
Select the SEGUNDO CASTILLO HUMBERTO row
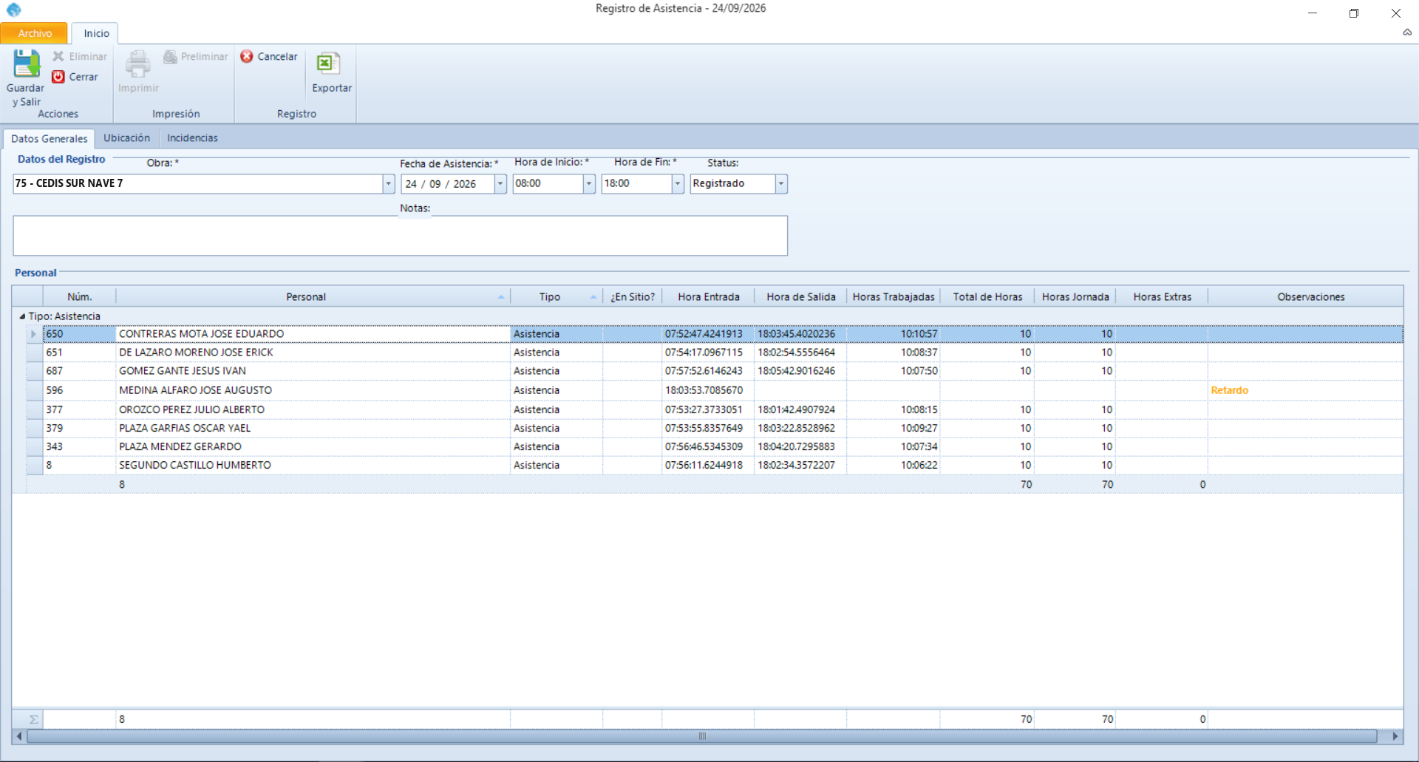point(715,465)
